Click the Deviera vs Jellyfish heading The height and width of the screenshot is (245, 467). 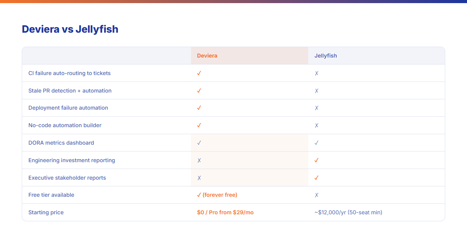click(70, 29)
